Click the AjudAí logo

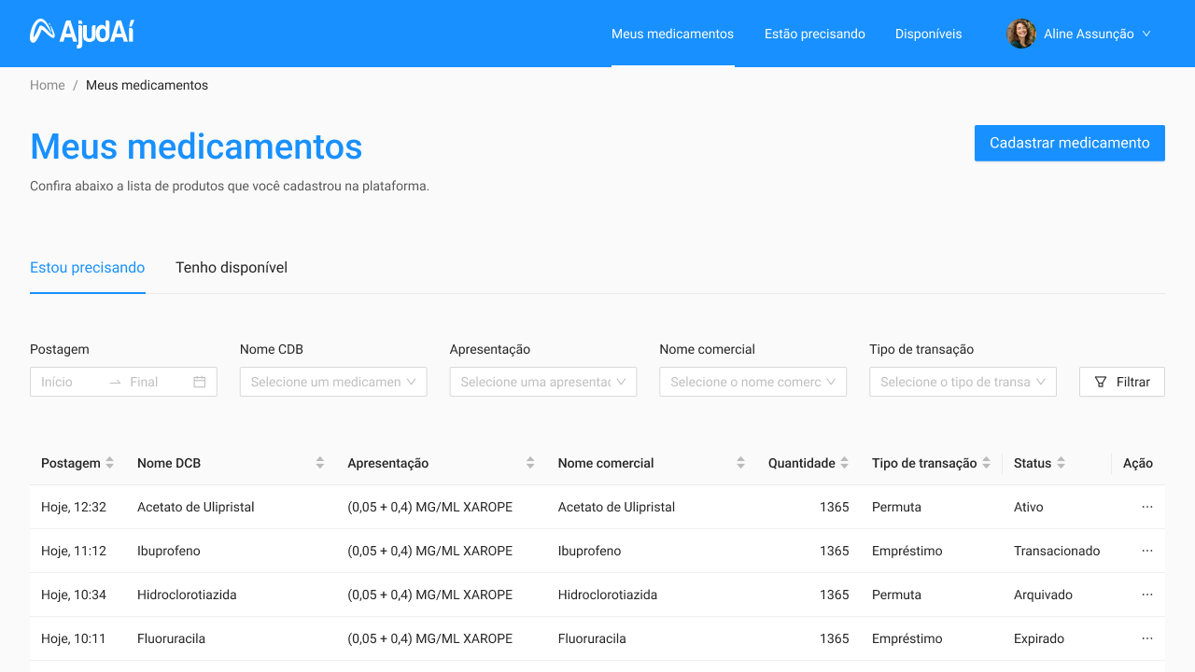coord(82,33)
